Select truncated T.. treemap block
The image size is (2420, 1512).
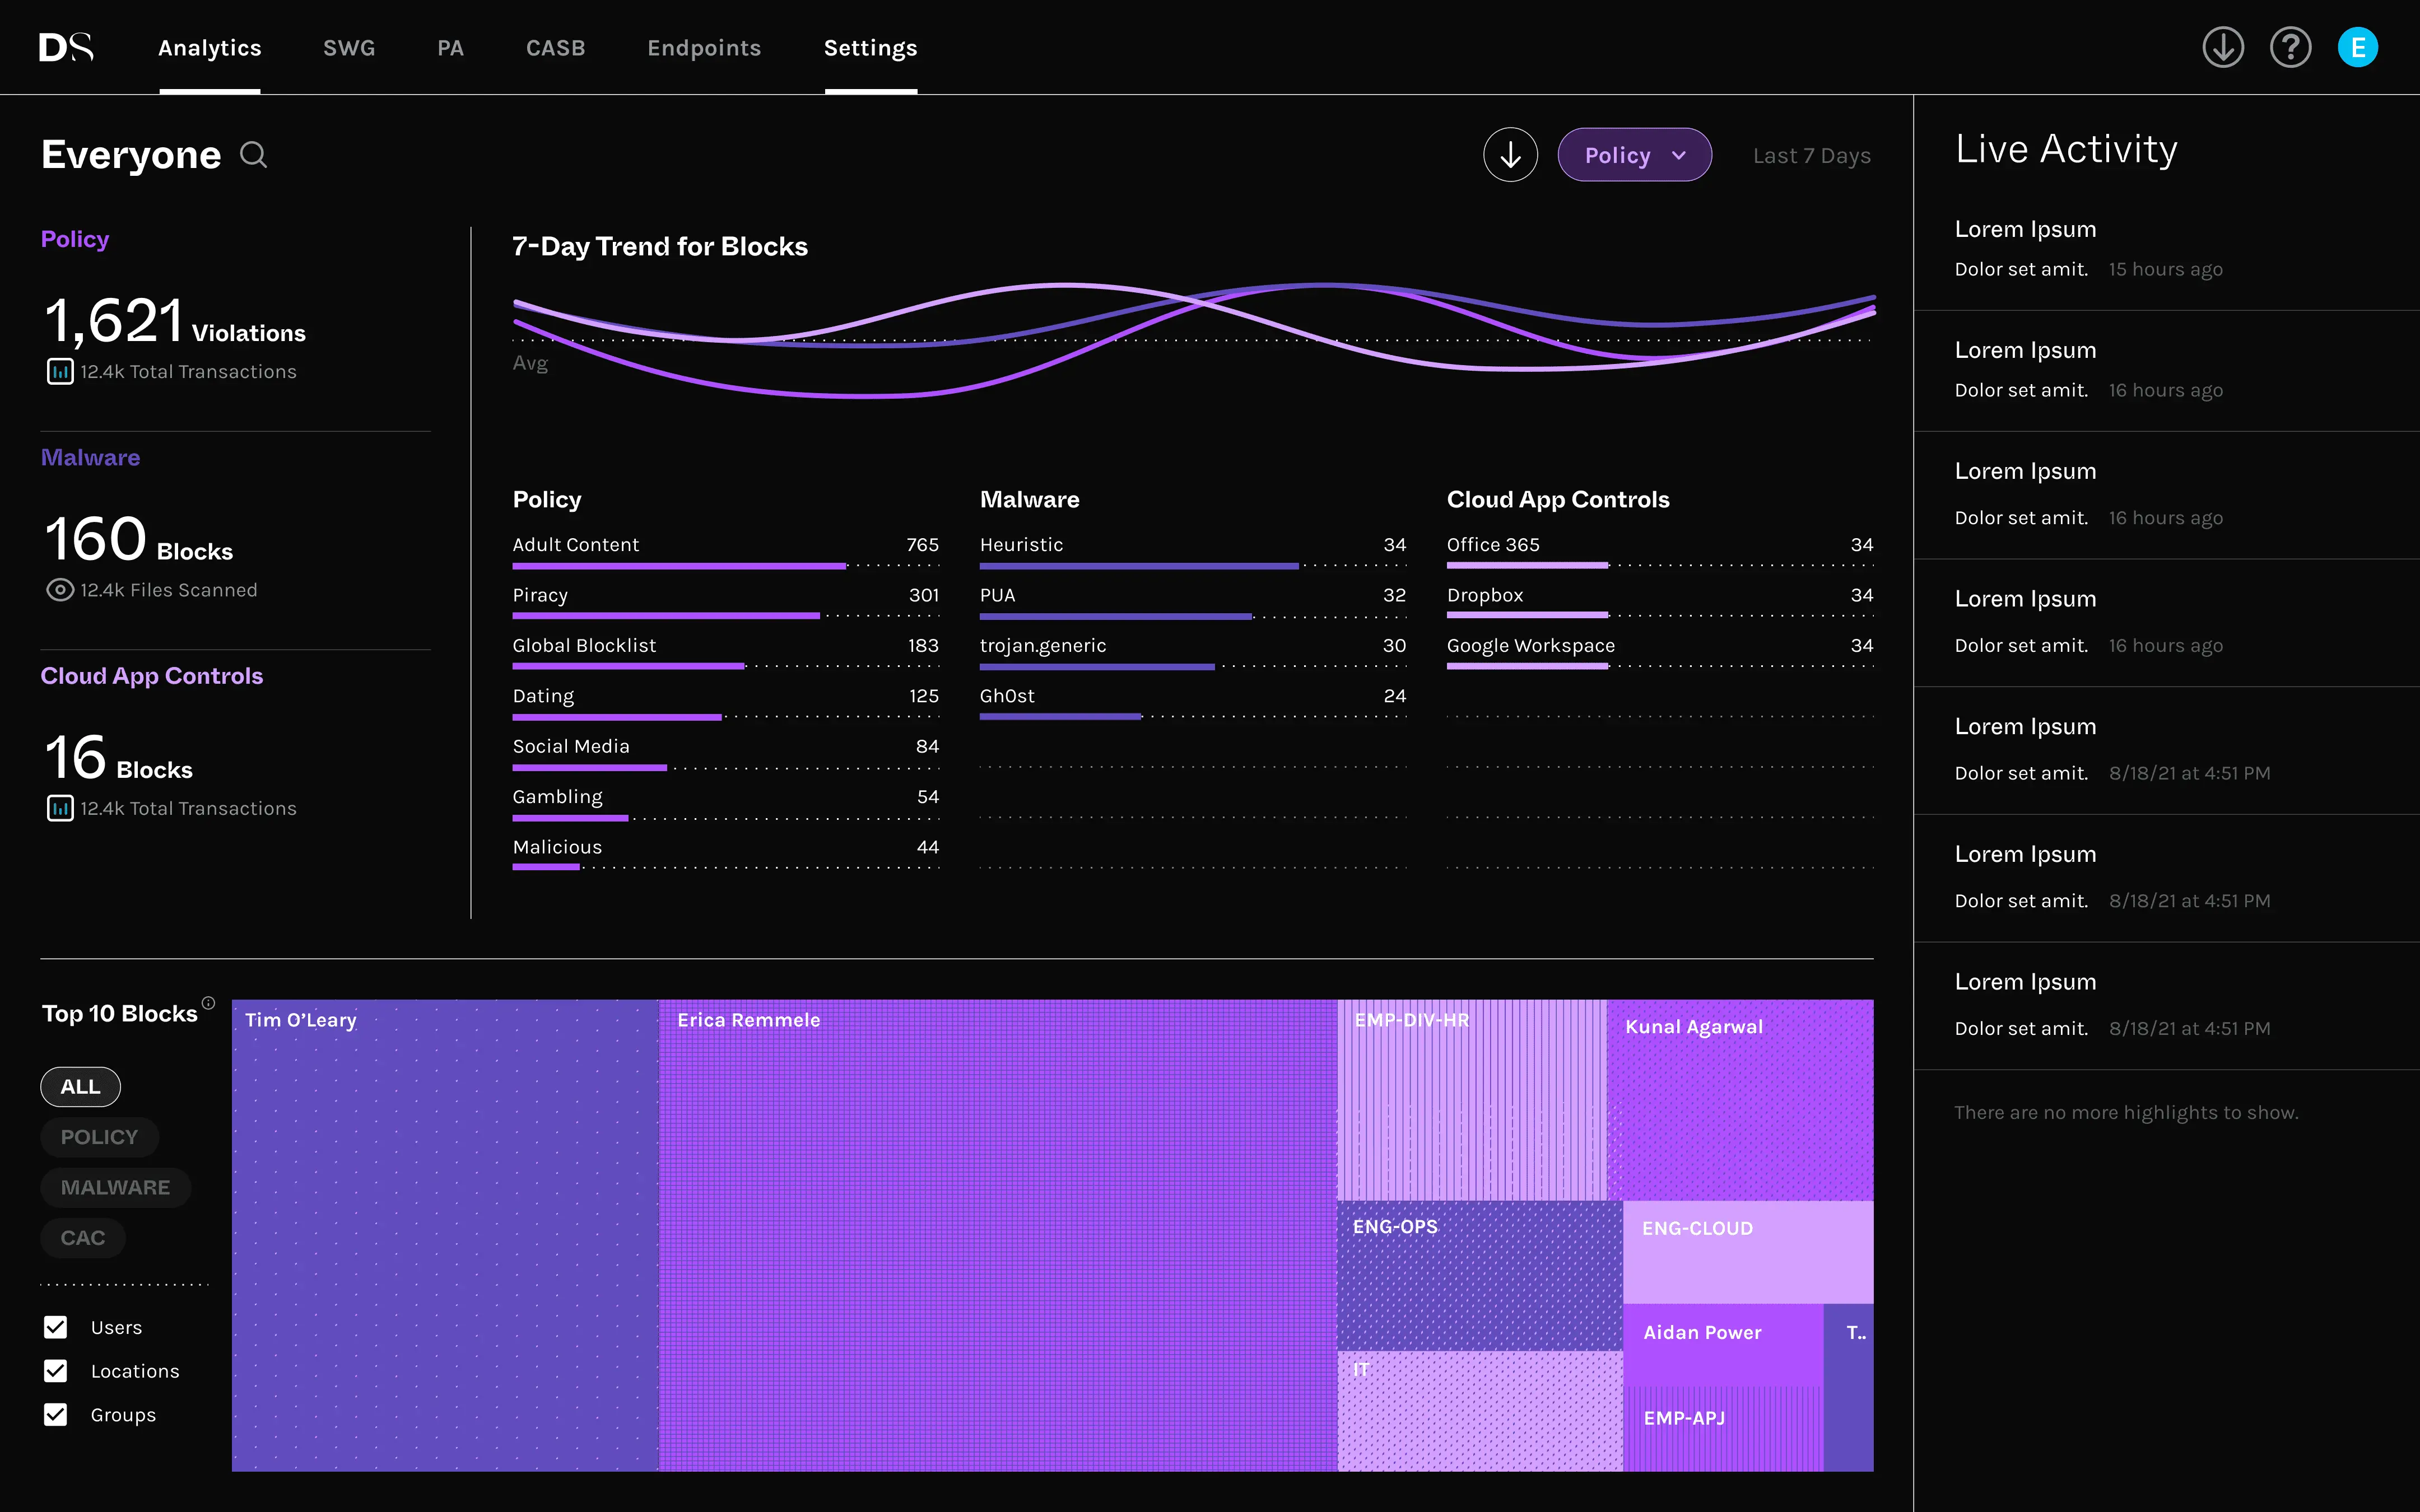coord(1849,1387)
